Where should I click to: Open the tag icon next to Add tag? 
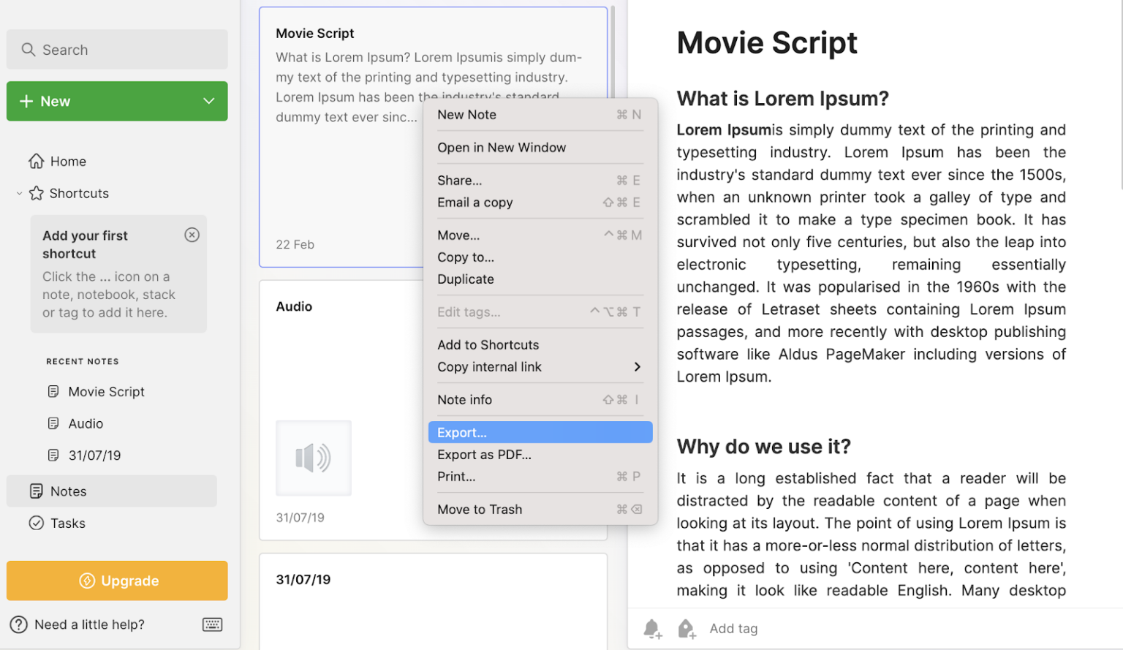[x=686, y=628]
